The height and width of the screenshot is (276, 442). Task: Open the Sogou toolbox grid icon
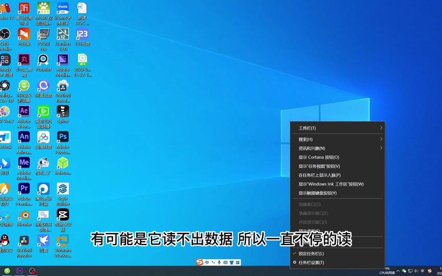pos(238,263)
